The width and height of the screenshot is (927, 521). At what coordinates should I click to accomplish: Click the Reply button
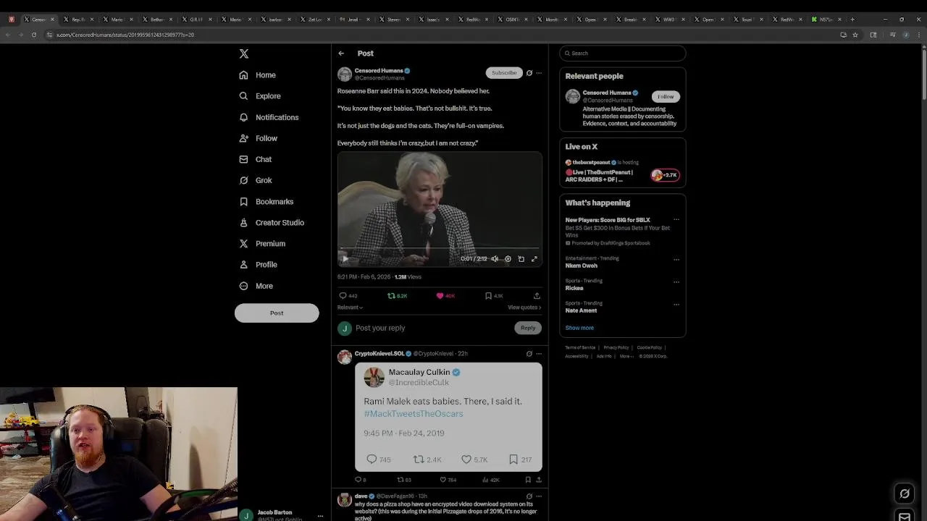pyautogui.click(x=528, y=328)
